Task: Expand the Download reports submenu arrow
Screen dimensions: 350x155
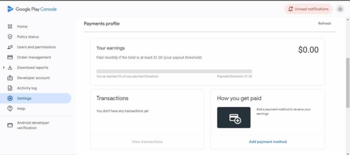Action: click(4, 67)
